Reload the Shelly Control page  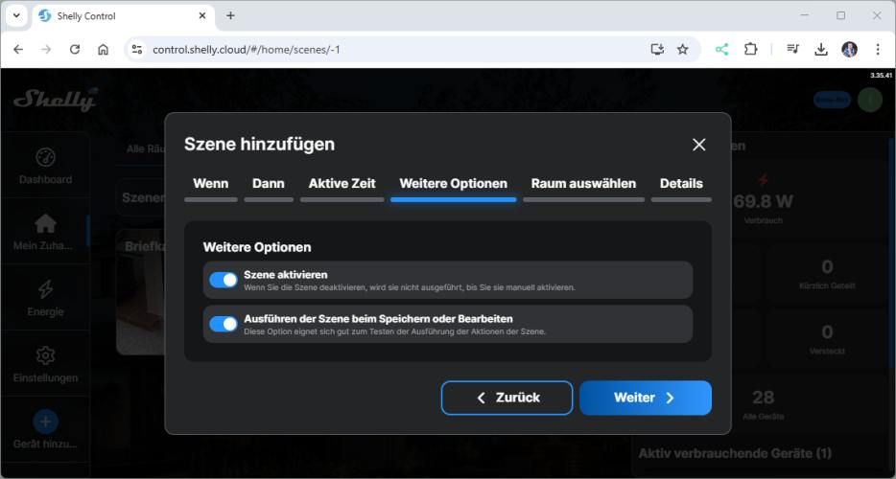click(x=75, y=49)
